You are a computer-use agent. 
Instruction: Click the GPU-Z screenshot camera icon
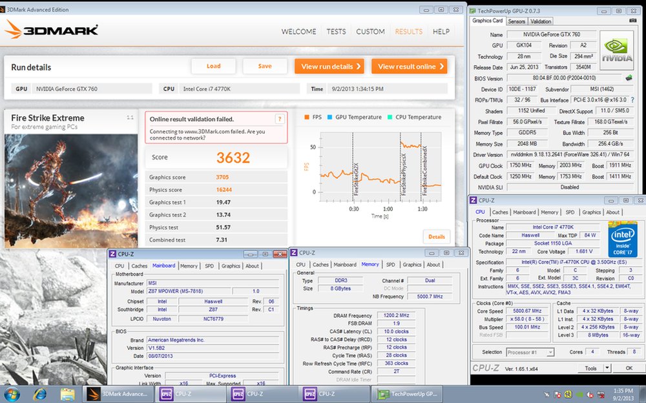[x=633, y=21]
